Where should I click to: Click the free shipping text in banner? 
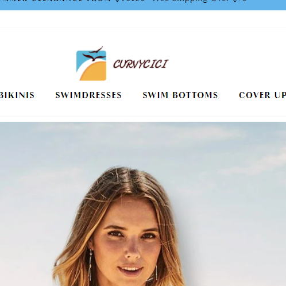pos(200,1)
